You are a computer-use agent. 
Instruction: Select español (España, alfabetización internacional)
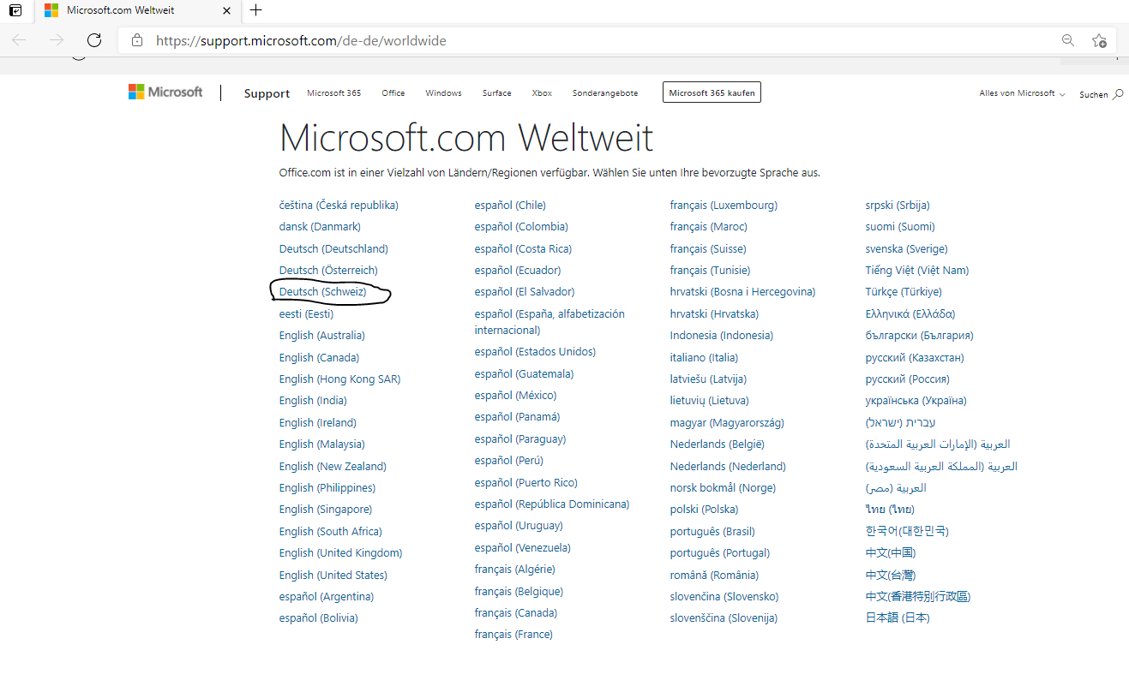tap(549, 322)
